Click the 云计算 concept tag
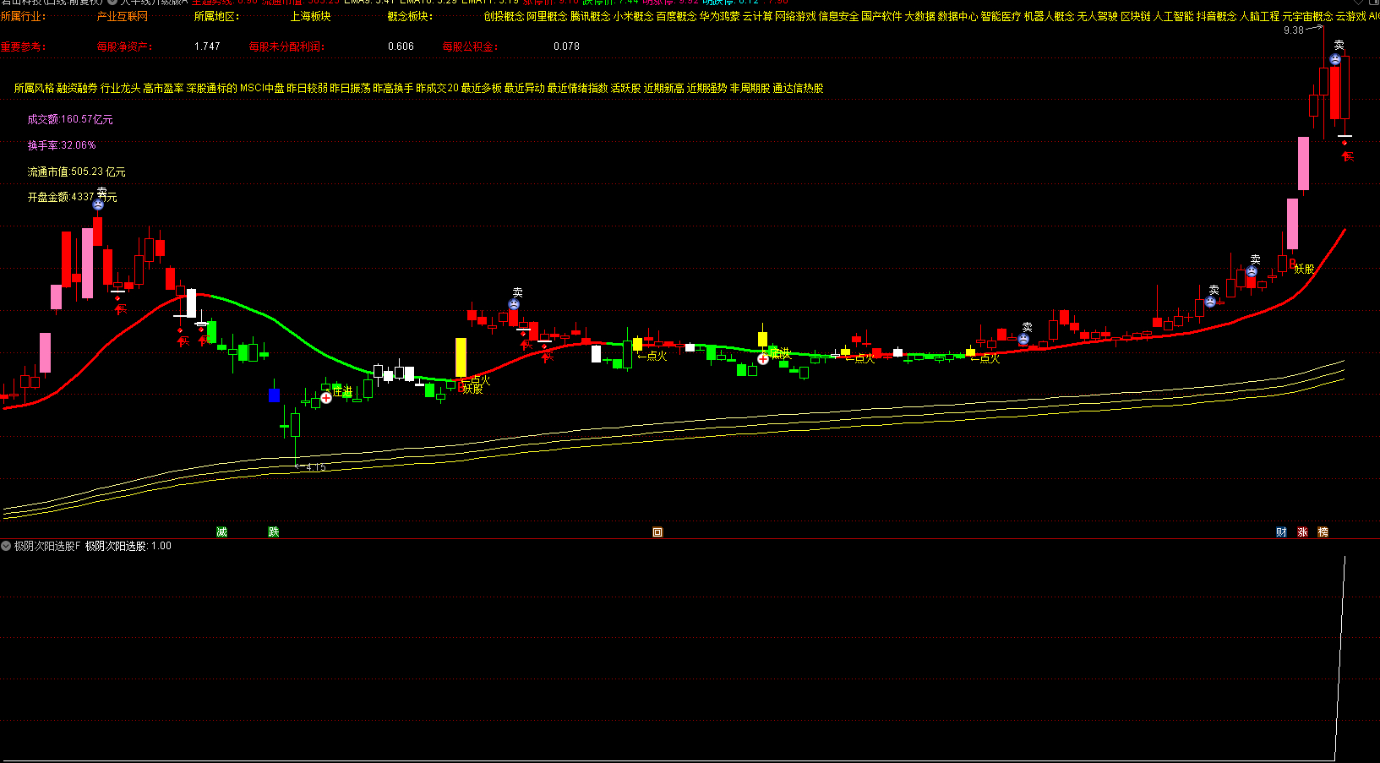The image size is (1380, 763). coord(757,16)
